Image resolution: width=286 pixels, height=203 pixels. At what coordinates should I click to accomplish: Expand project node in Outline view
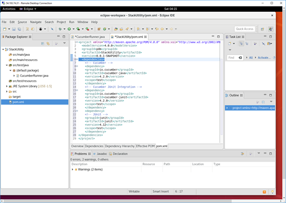tap(227, 108)
